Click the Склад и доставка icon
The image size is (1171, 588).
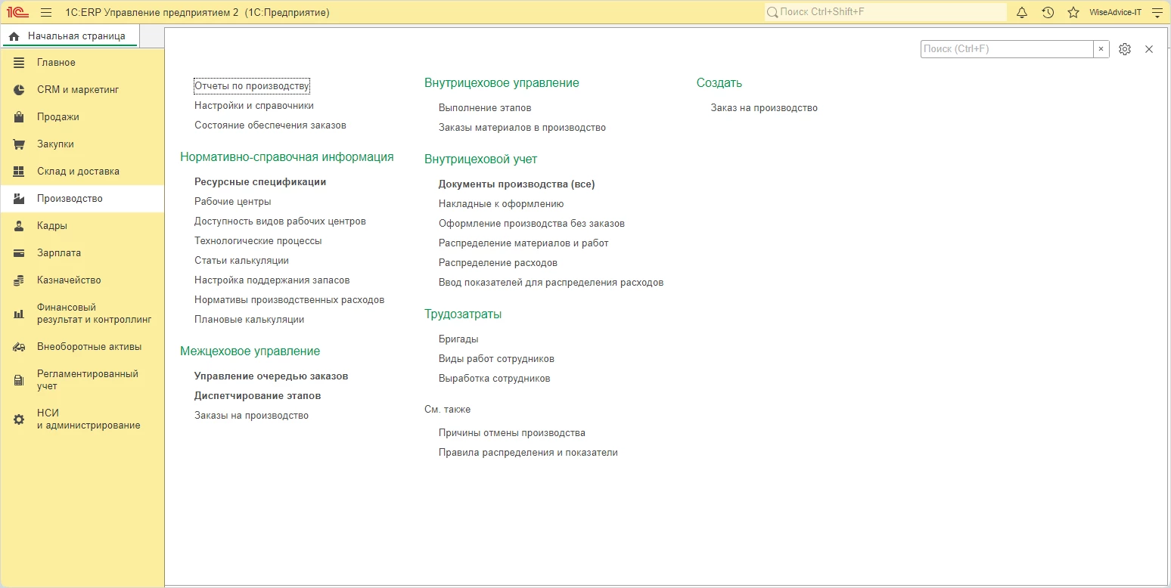pos(19,172)
